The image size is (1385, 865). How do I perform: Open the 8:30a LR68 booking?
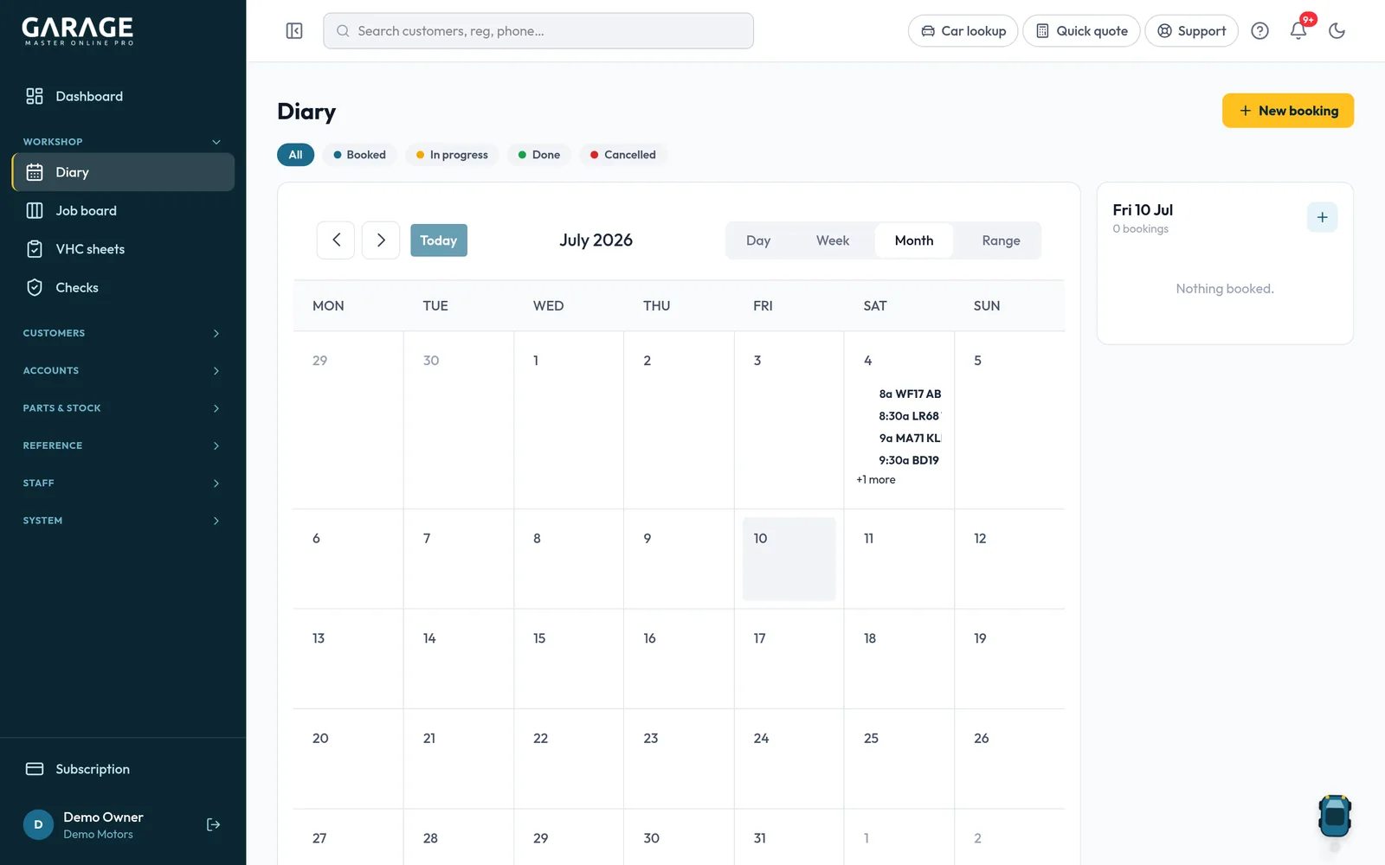click(900, 416)
